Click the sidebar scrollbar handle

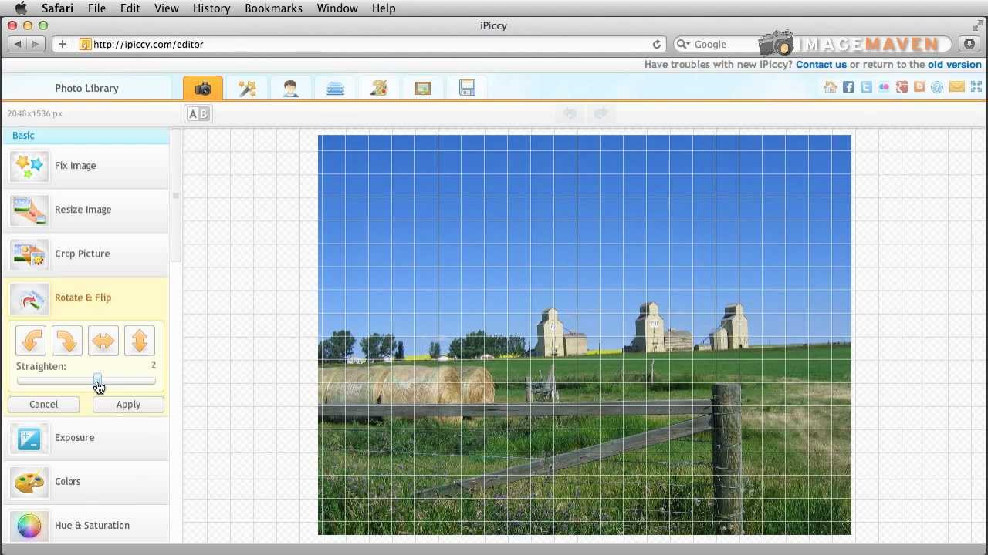(x=176, y=196)
